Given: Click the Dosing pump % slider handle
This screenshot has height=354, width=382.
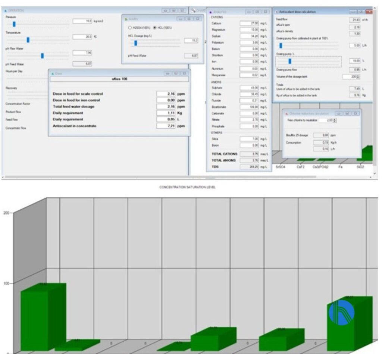Looking at the screenshot, I should click(290, 61).
